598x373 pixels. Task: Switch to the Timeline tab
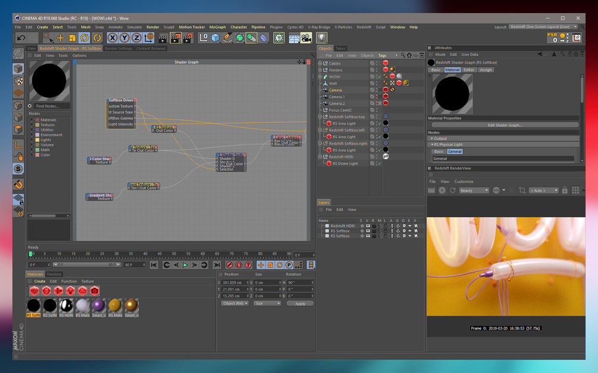pyautogui.click(x=54, y=274)
